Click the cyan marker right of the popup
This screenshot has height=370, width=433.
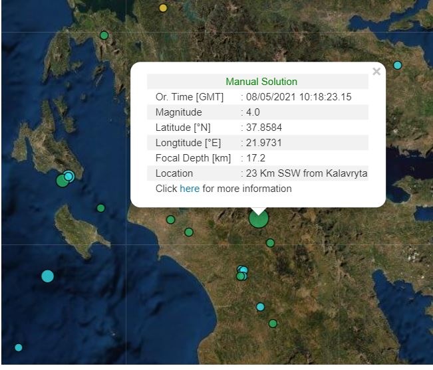click(x=398, y=65)
